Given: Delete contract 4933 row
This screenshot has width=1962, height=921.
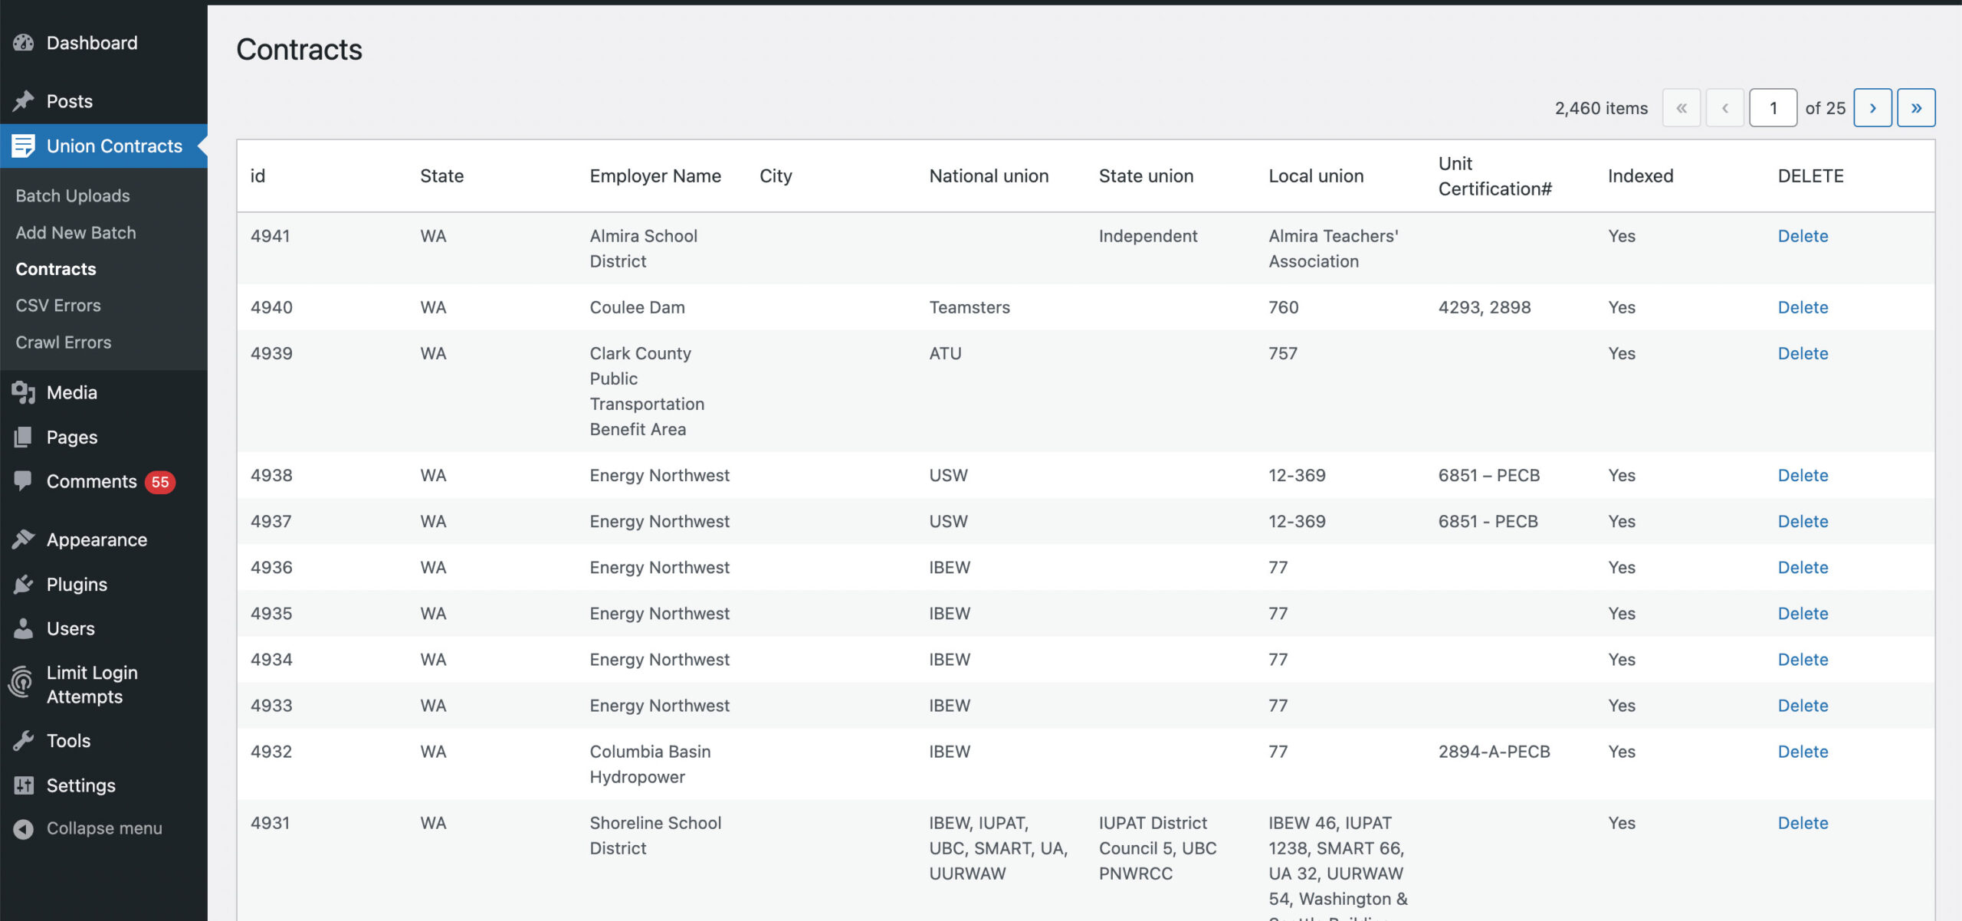Looking at the screenshot, I should (x=1803, y=705).
